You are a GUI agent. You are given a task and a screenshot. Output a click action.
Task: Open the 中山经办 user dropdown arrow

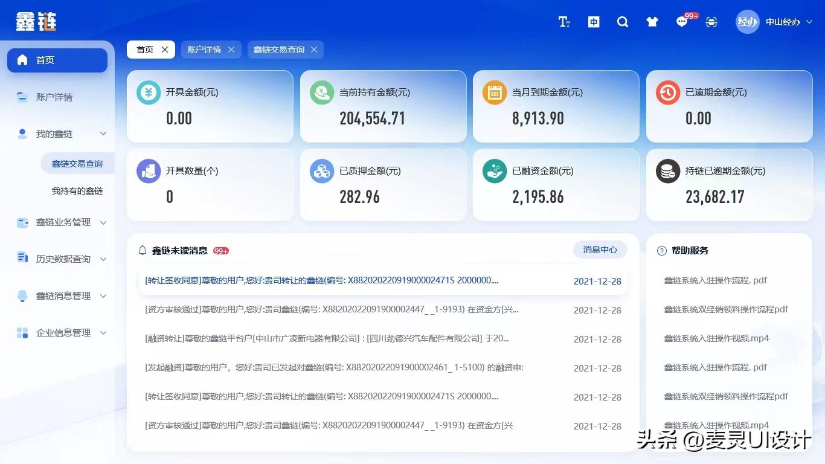[x=810, y=22]
